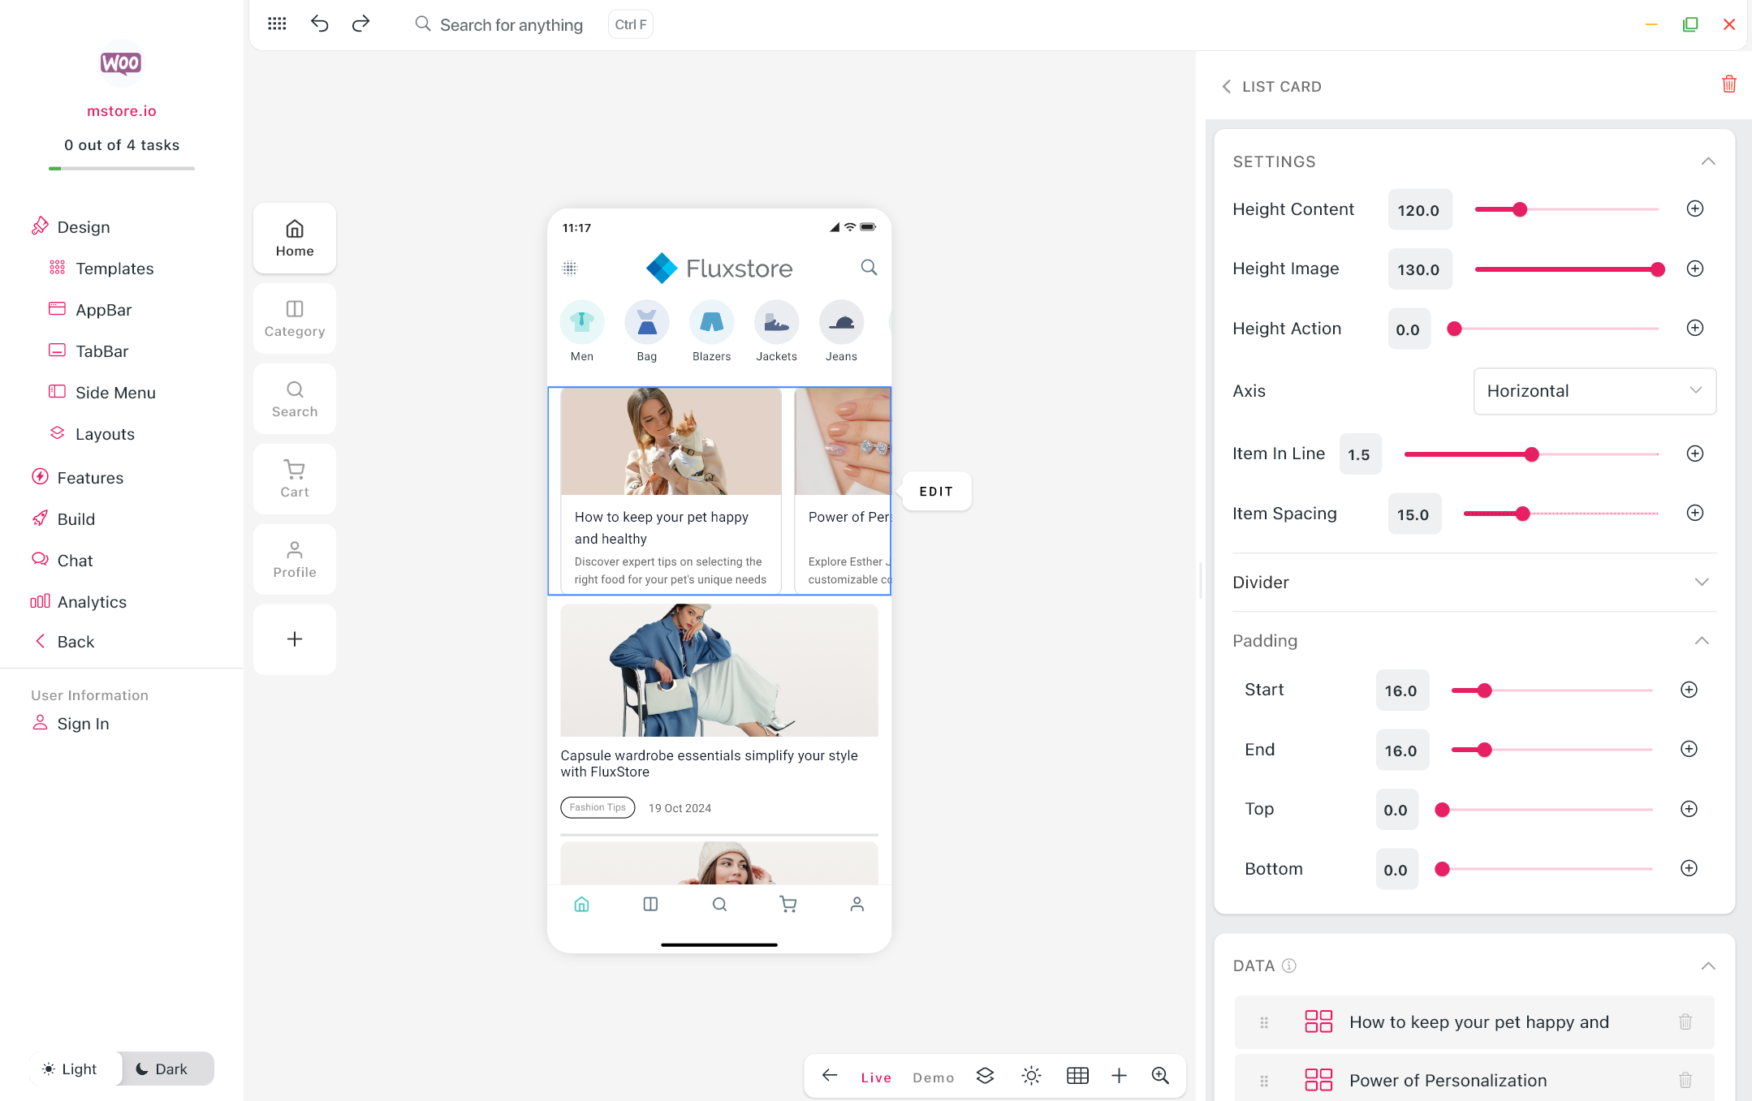
Task: Open the Category tab in screen list
Action: click(x=294, y=319)
